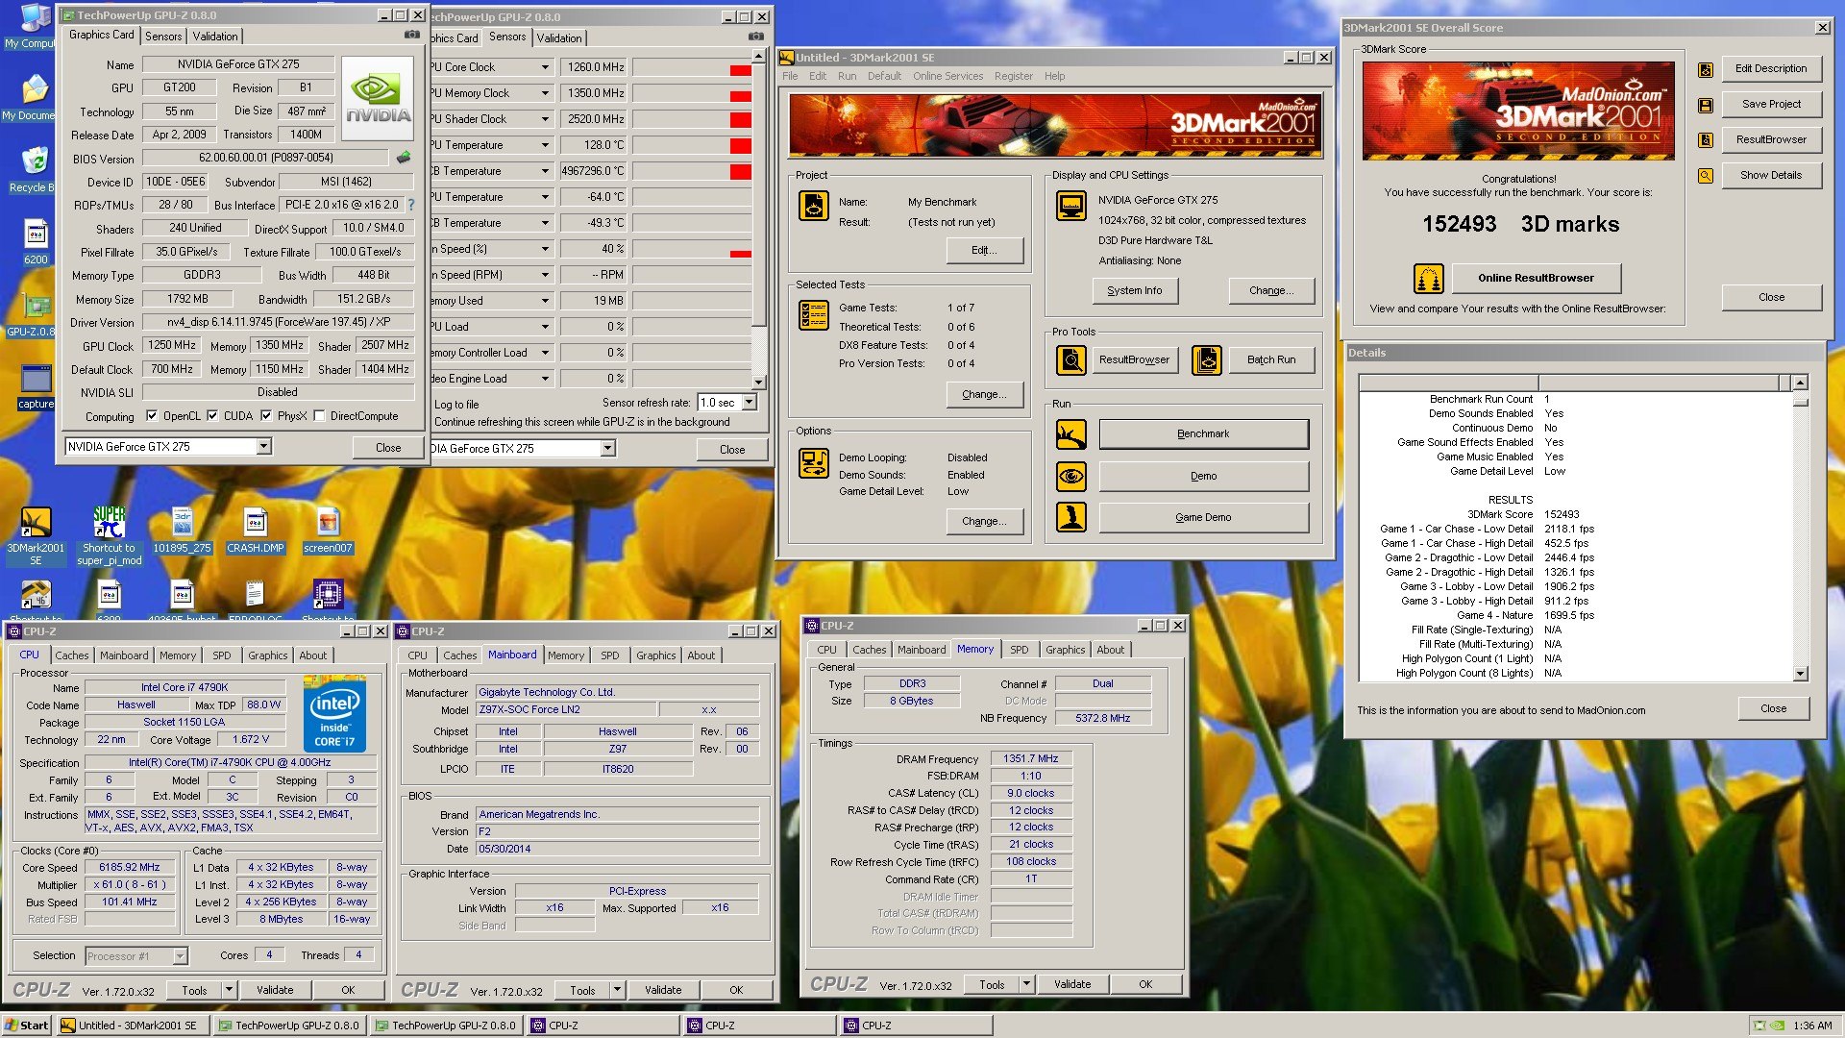This screenshot has width=1845, height=1038.
Task: Click the Game Demo icon
Action: click(x=1070, y=517)
